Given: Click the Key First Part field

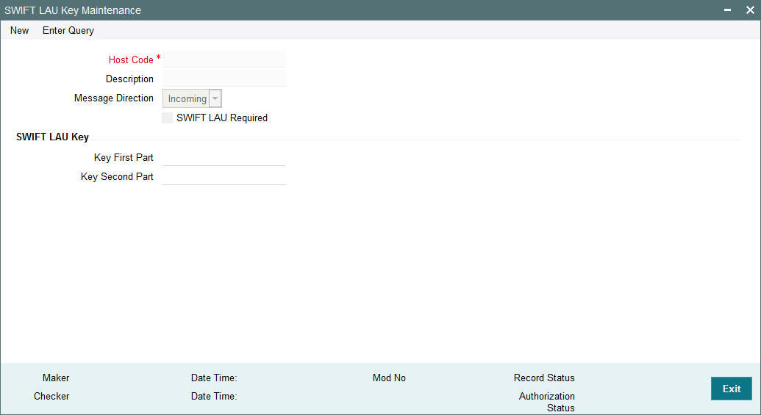Looking at the screenshot, I should 224,157.
